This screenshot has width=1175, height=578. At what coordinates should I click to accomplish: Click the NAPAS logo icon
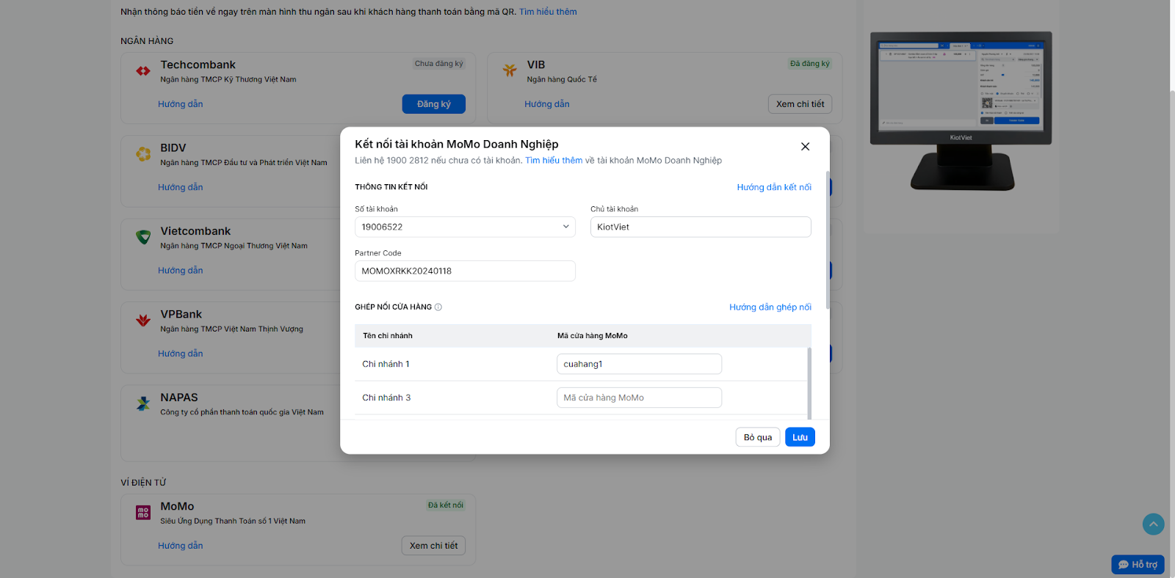(x=143, y=403)
